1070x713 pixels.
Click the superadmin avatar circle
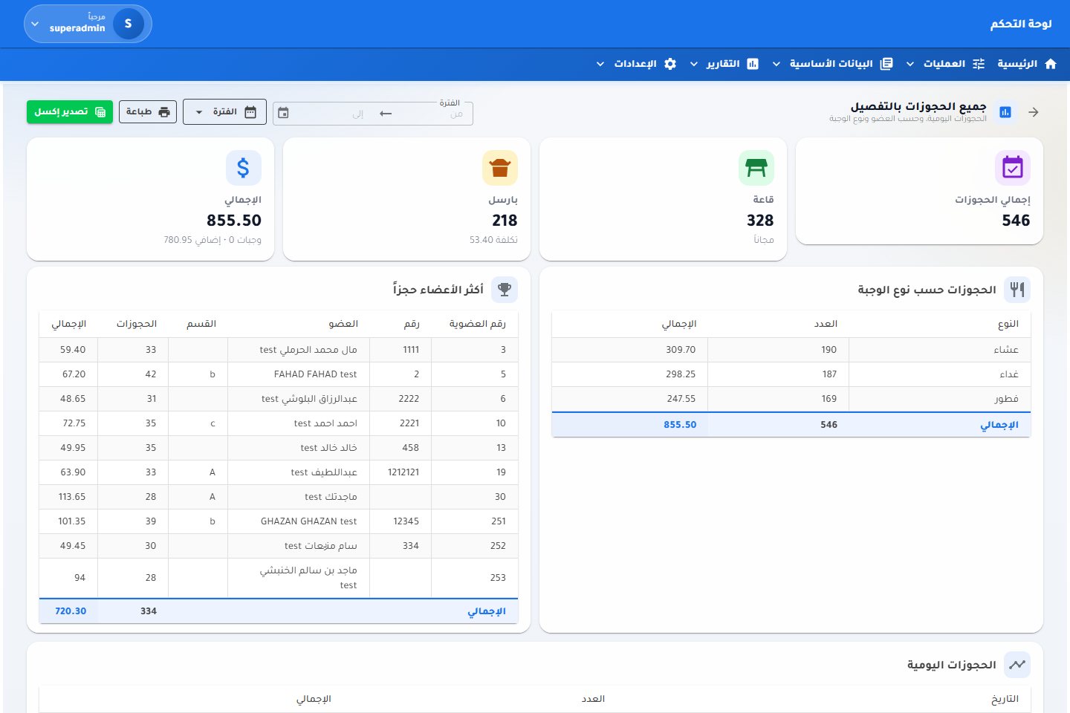click(x=129, y=24)
